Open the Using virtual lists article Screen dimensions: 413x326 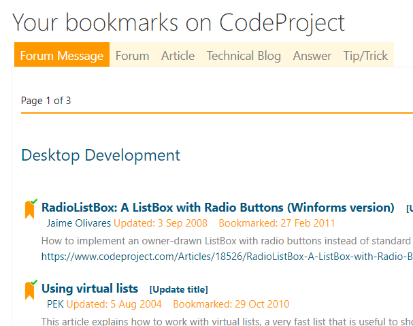(x=90, y=289)
